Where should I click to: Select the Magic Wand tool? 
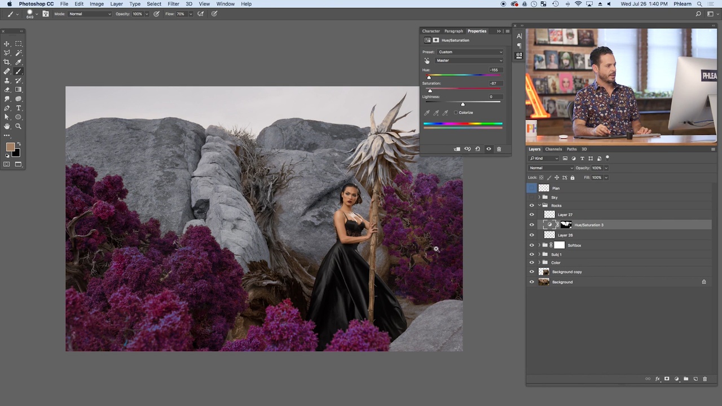(19, 52)
